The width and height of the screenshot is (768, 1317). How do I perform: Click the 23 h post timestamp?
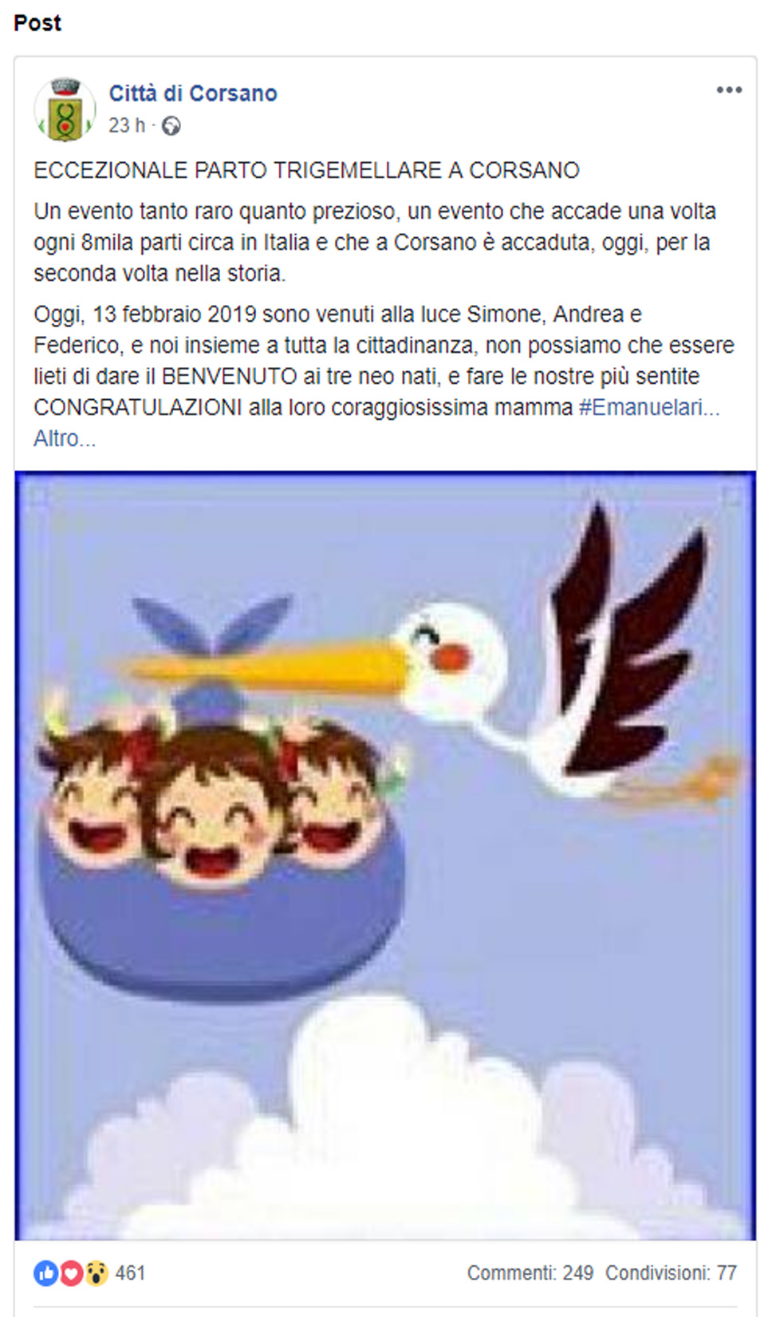127,125
